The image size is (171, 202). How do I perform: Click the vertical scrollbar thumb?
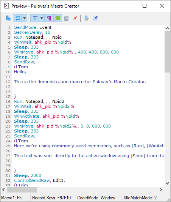(167, 52)
